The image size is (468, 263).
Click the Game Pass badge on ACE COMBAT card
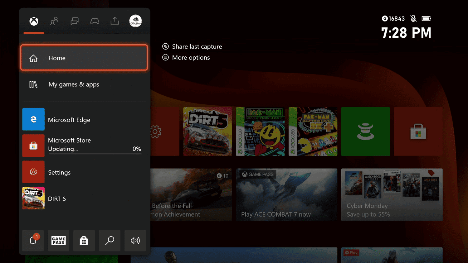[258, 175]
